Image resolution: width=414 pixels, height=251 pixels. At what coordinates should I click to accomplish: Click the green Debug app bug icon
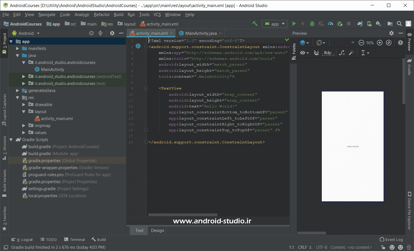tap(312, 24)
